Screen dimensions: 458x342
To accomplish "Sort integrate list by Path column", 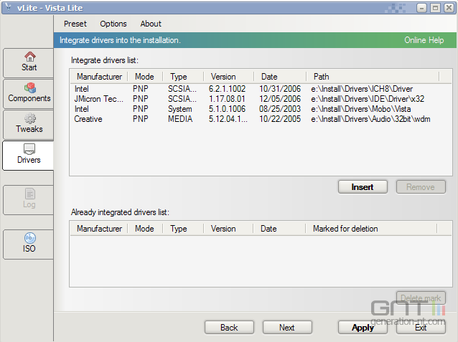I will click(373, 77).
